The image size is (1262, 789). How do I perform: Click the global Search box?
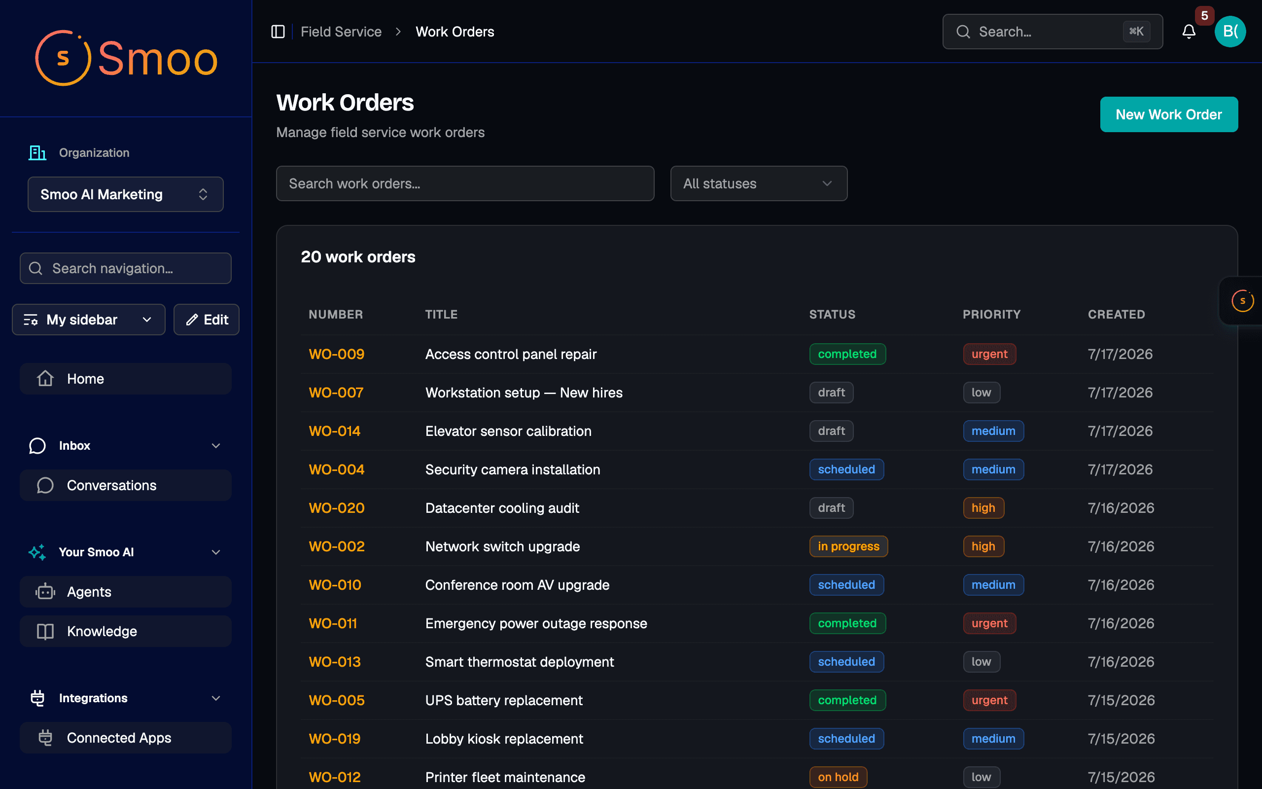pyautogui.click(x=1052, y=32)
